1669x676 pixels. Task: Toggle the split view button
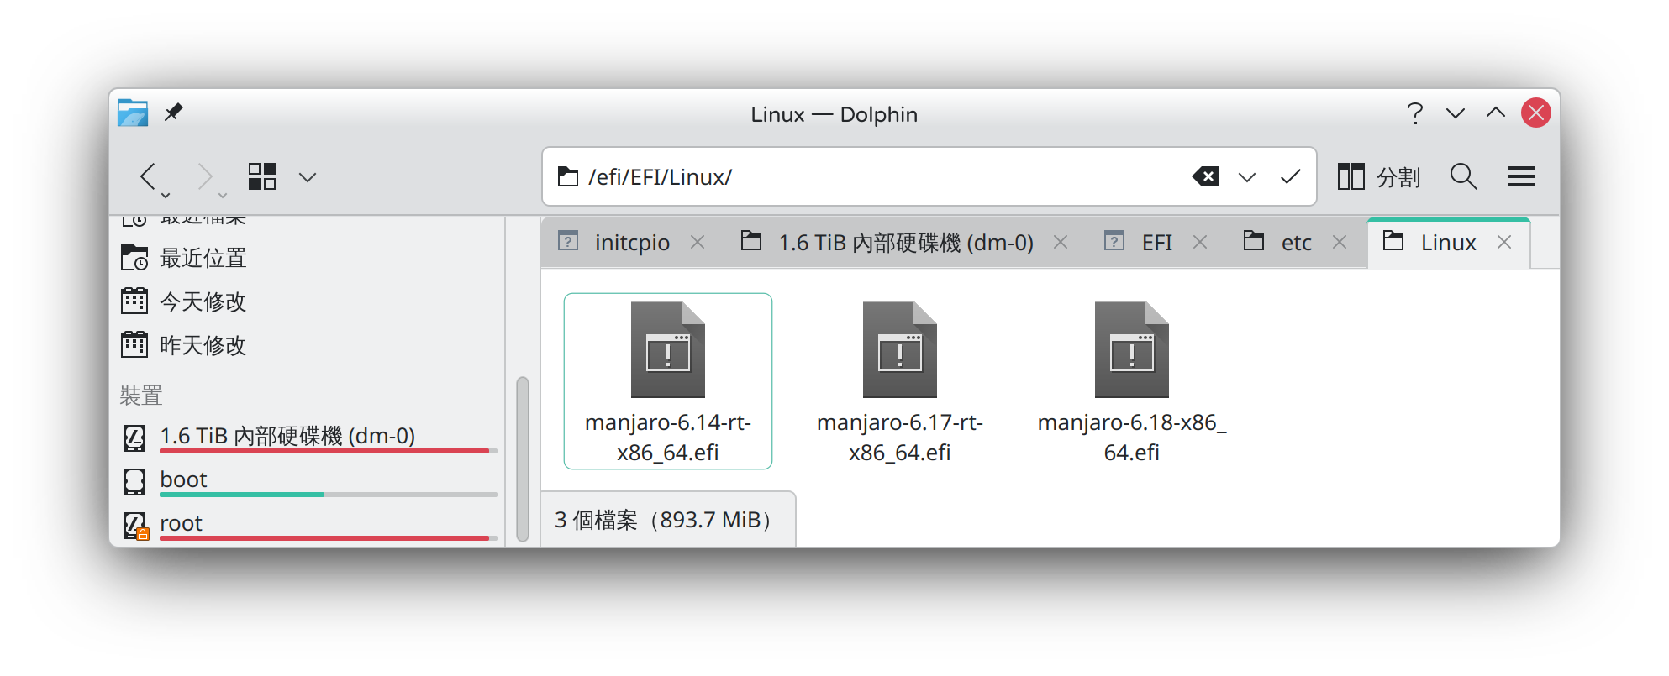click(x=1378, y=177)
